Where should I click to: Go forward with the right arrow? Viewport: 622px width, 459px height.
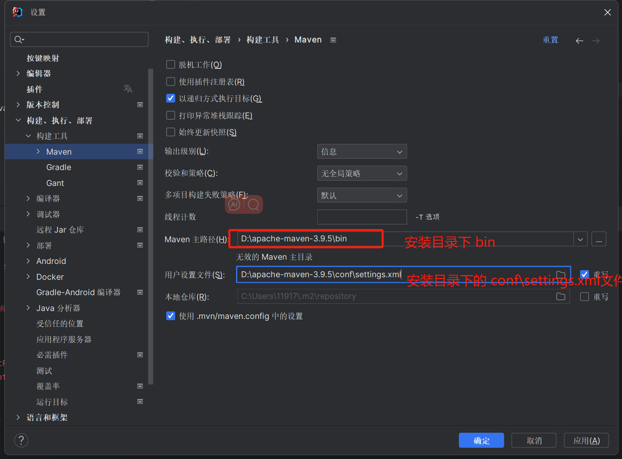click(x=596, y=40)
